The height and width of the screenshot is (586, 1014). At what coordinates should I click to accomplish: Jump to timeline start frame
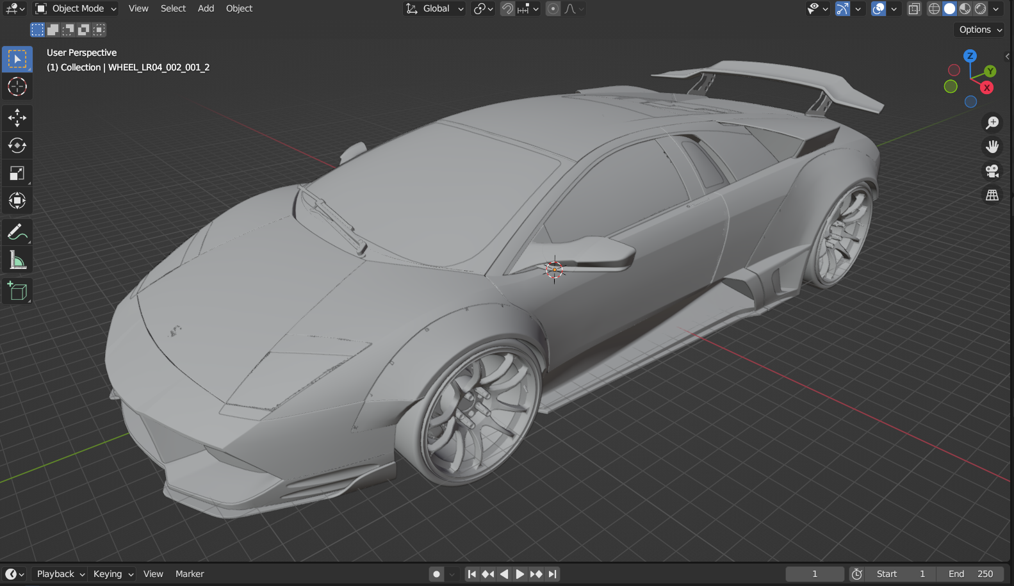pos(472,574)
